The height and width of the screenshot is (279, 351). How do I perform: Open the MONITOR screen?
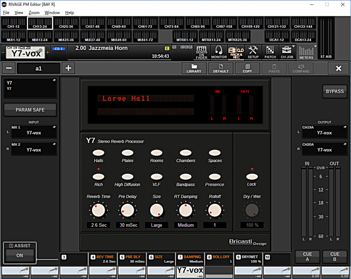click(x=219, y=52)
